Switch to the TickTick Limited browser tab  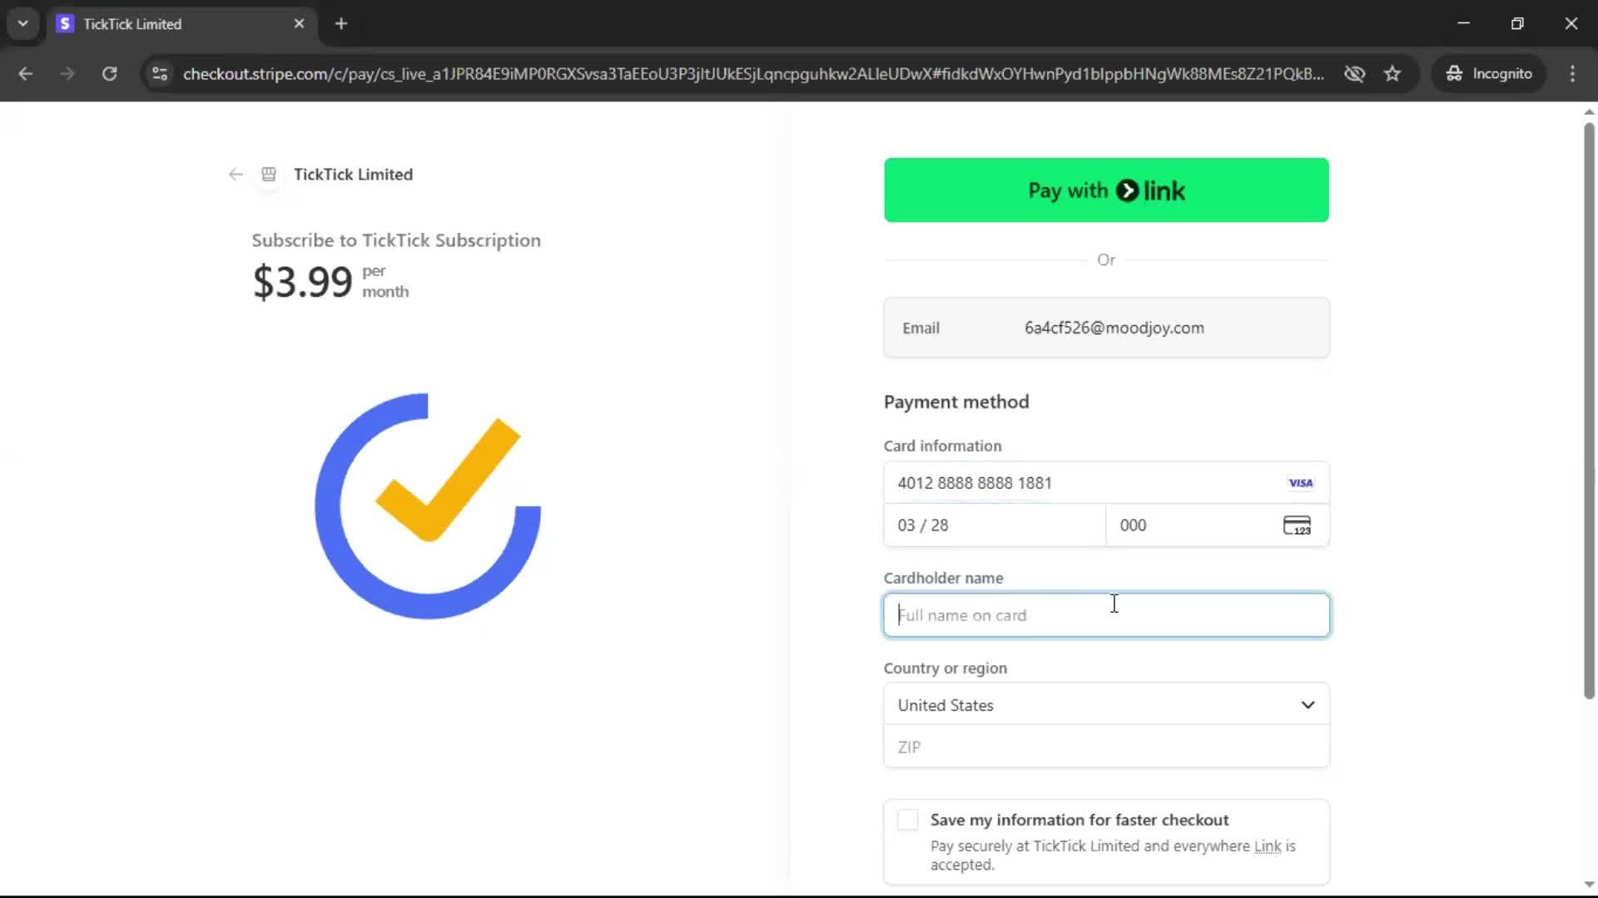coord(166,24)
